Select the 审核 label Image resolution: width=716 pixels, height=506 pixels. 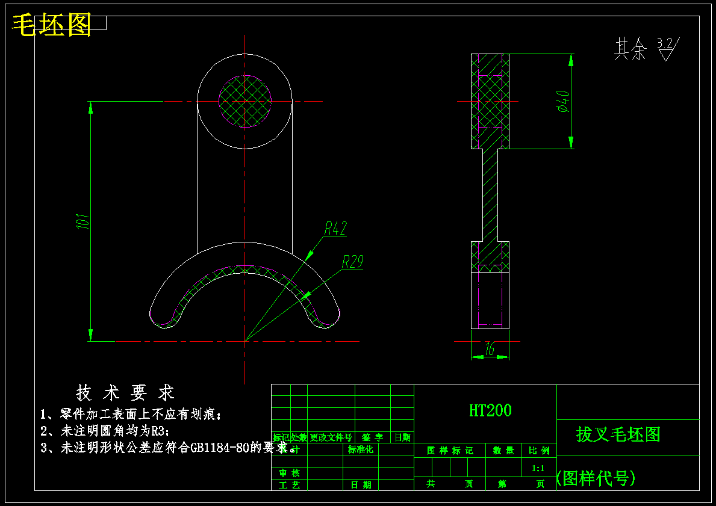290,473
